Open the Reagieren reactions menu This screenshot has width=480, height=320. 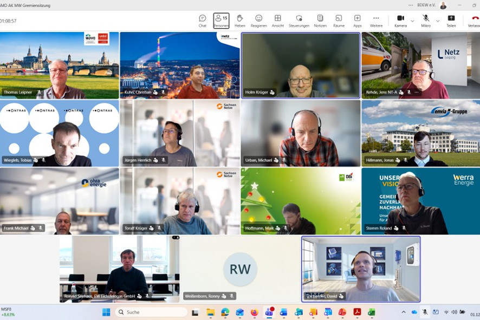click(258, 21)
